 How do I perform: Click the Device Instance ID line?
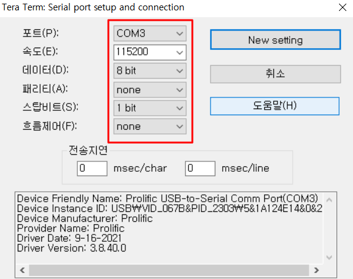pos(170,208)
